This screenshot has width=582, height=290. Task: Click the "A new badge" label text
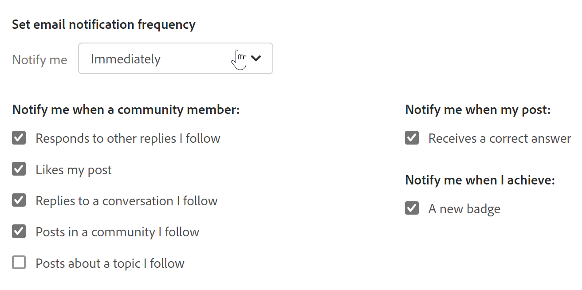tap(464, 209)
